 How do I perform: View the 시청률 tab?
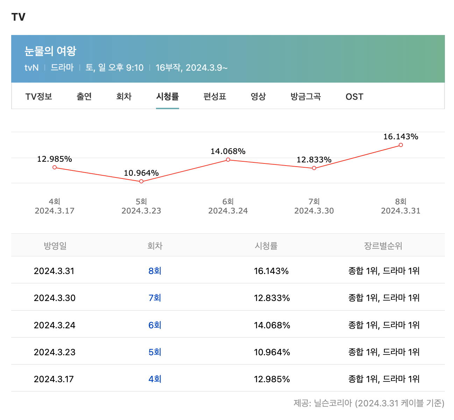[168, 97]
